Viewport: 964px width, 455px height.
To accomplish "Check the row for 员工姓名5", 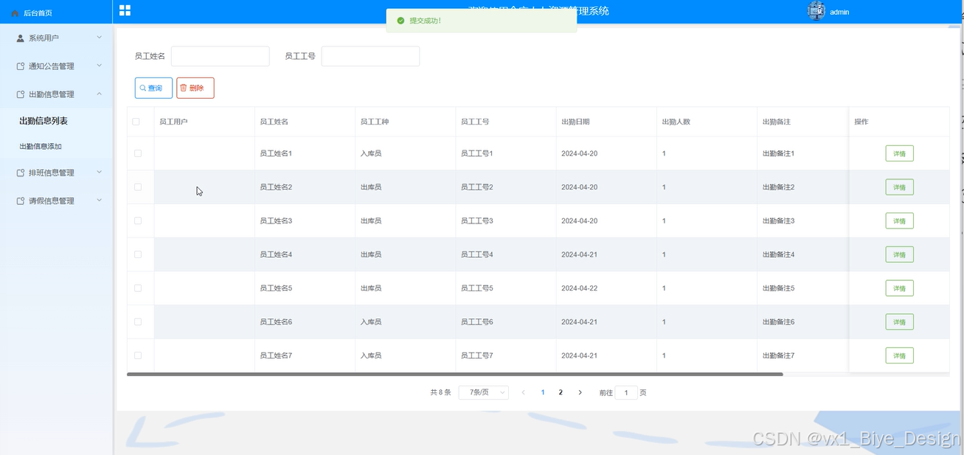I will pyautogui.click(x=138, y=288).
